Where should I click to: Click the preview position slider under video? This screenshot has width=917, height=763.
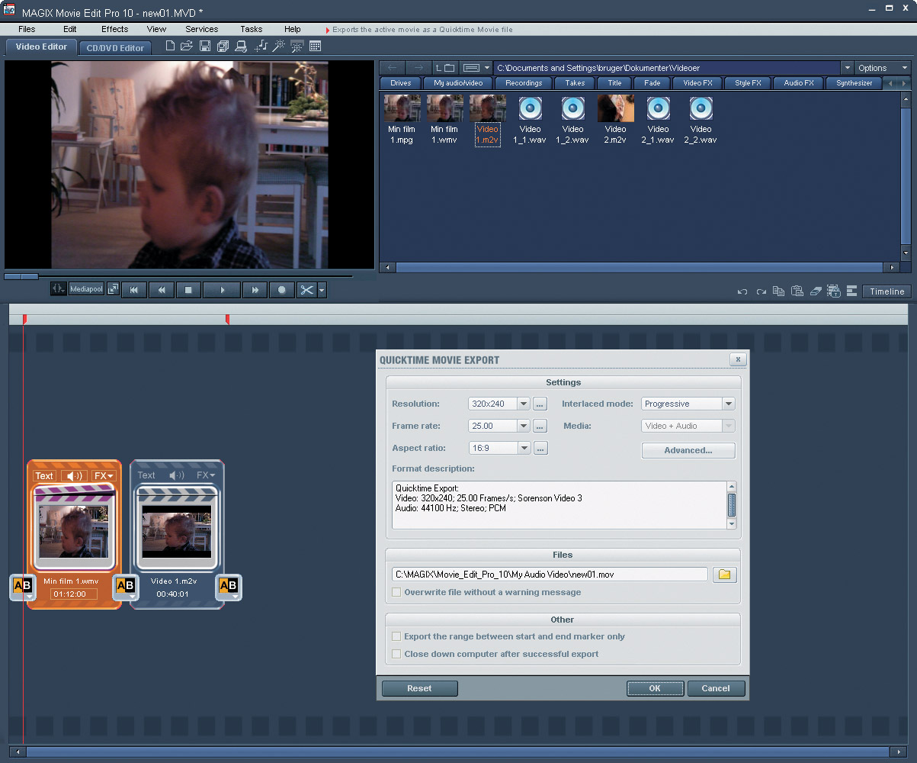[x=21, y=276]
